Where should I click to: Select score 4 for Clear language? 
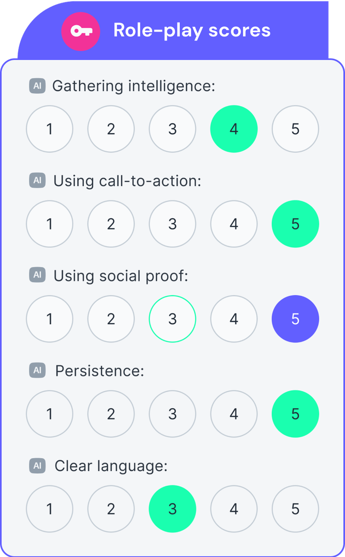pyautogui.click(x=234, y=509)
